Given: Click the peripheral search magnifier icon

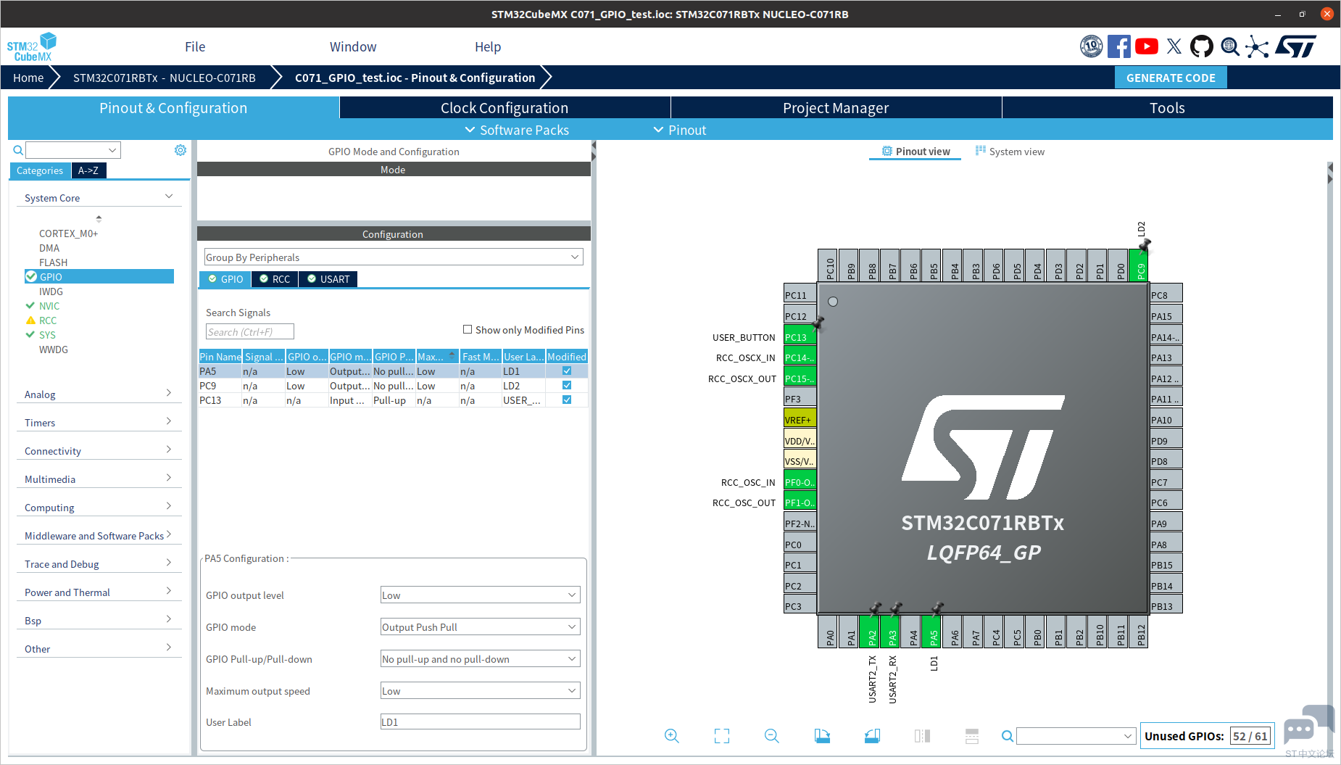Looking at the screenshot, I should pyautogui.click(x=18, y=150).
